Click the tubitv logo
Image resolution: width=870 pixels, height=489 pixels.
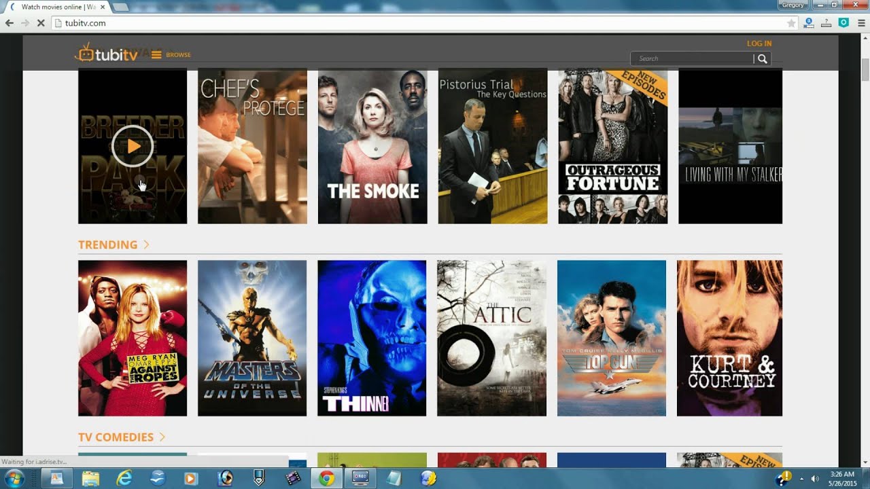(x=107, y=53)
